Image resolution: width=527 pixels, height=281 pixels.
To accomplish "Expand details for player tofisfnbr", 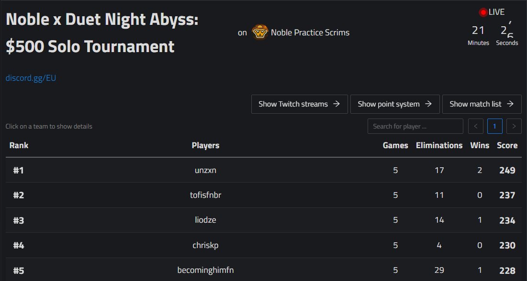I will pyautogui.click(x=263, y=195).
